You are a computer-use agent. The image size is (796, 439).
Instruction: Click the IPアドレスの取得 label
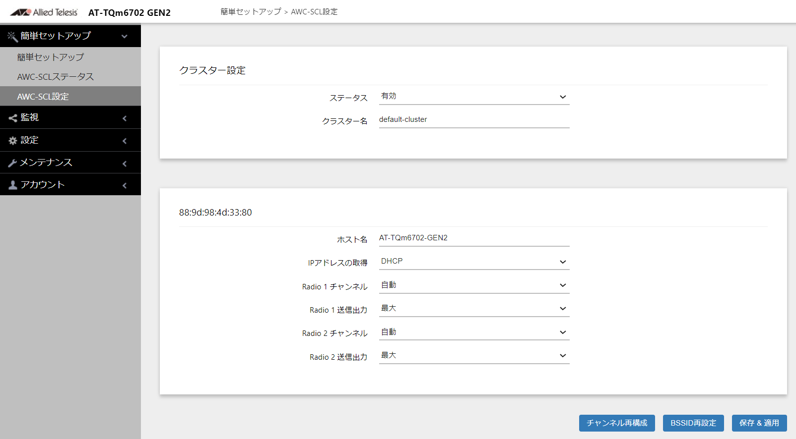click(337, 263)
